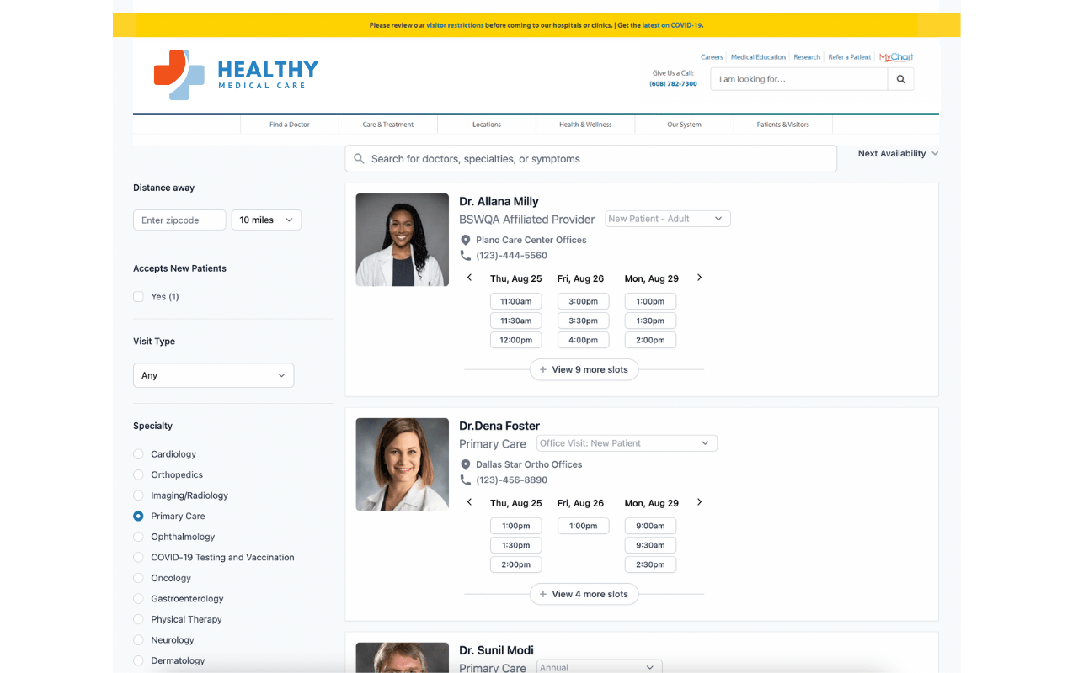
Task: Select the Primary Care specialty radio
Action: 138,516
